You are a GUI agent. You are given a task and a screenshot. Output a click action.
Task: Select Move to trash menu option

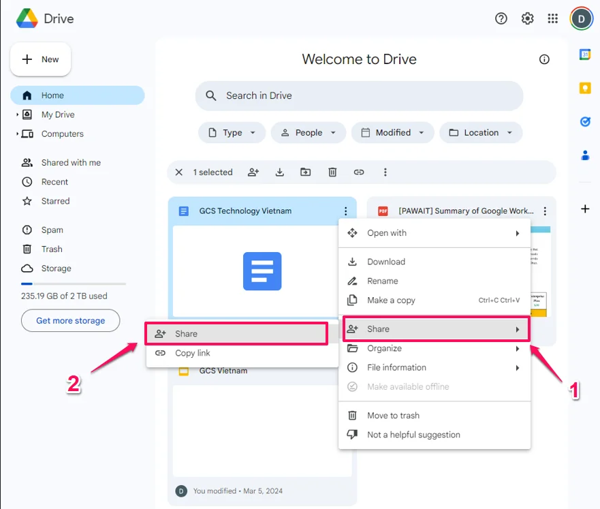(x=393, y=416)
